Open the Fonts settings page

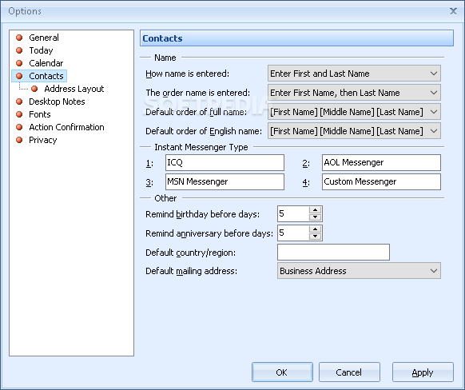(40, 114)
